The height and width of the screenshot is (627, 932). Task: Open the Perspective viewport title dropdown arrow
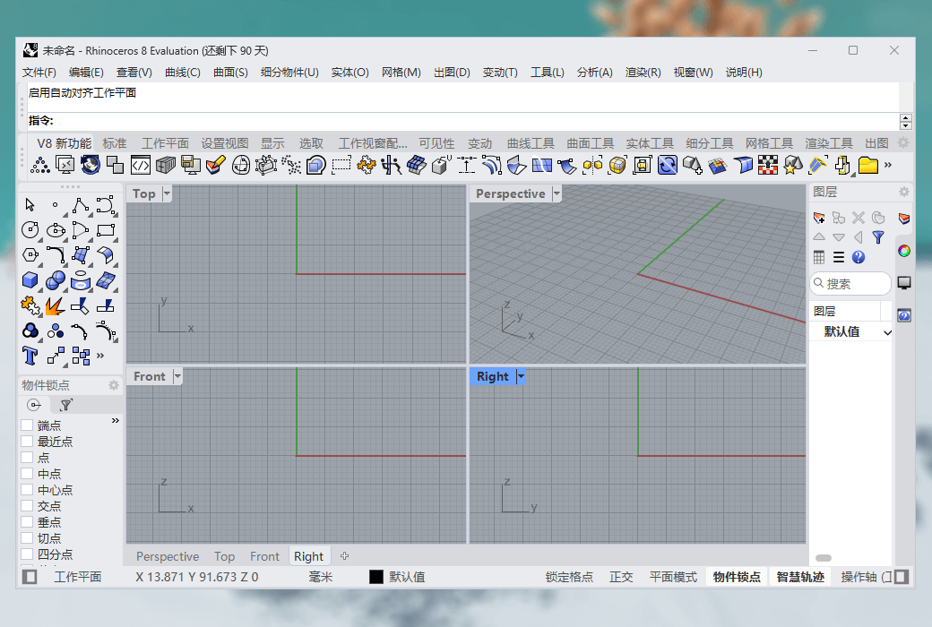[557, 193]
